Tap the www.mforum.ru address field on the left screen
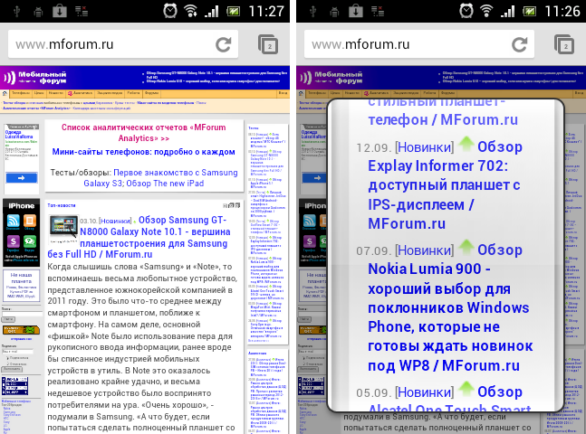Image resolution: width=586 pixels, height=434 pixels. 123,44
